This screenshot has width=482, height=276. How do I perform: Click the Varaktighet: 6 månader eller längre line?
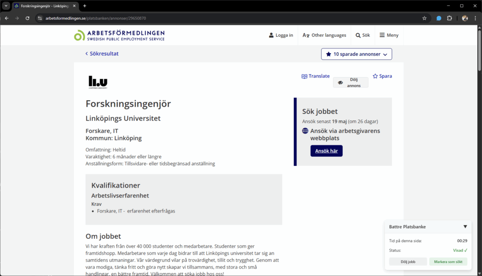point(123,157)
